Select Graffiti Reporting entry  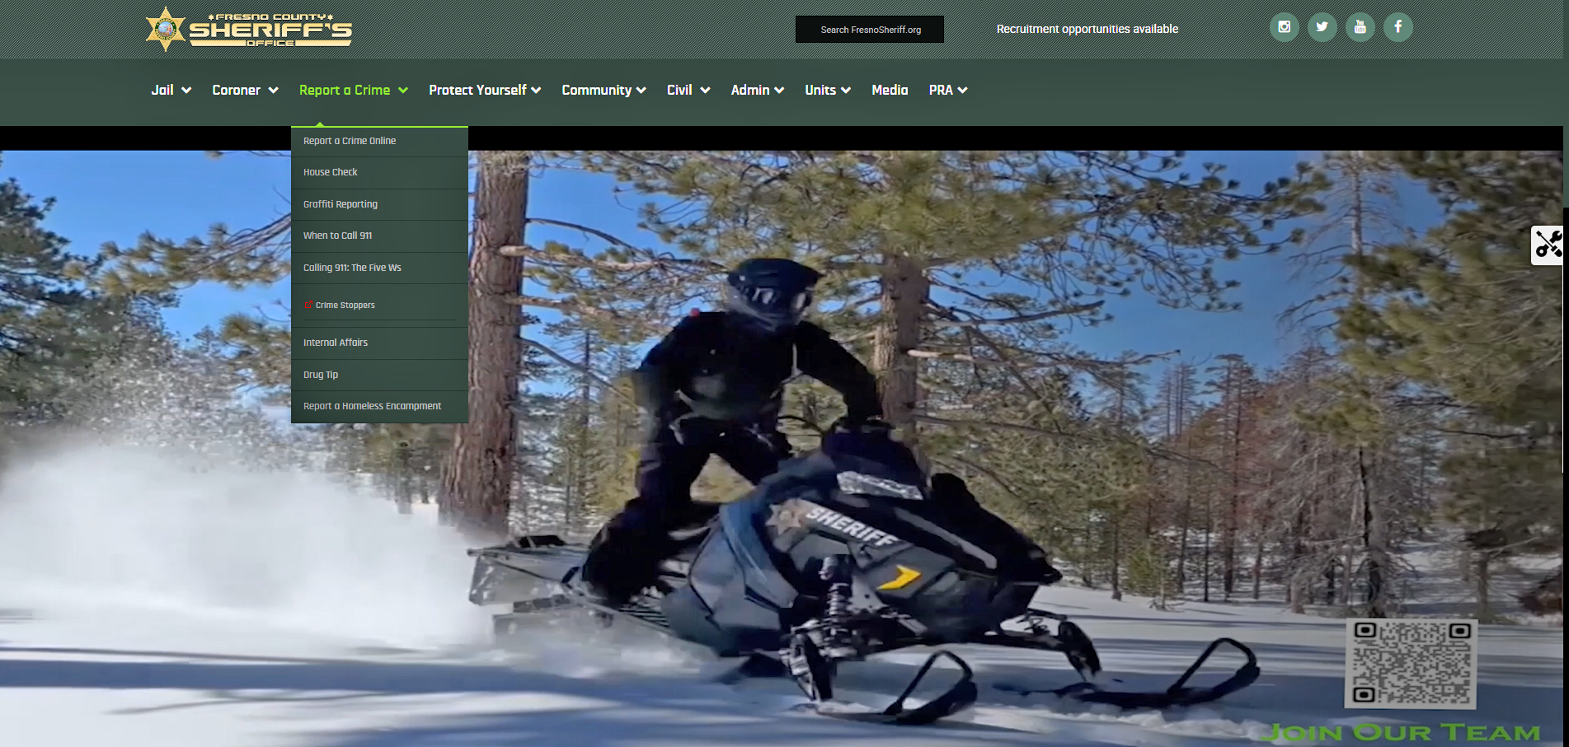click(379, 204)
